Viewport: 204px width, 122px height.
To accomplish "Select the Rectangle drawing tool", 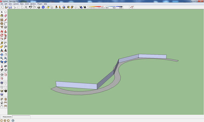I will pos(2,20).
